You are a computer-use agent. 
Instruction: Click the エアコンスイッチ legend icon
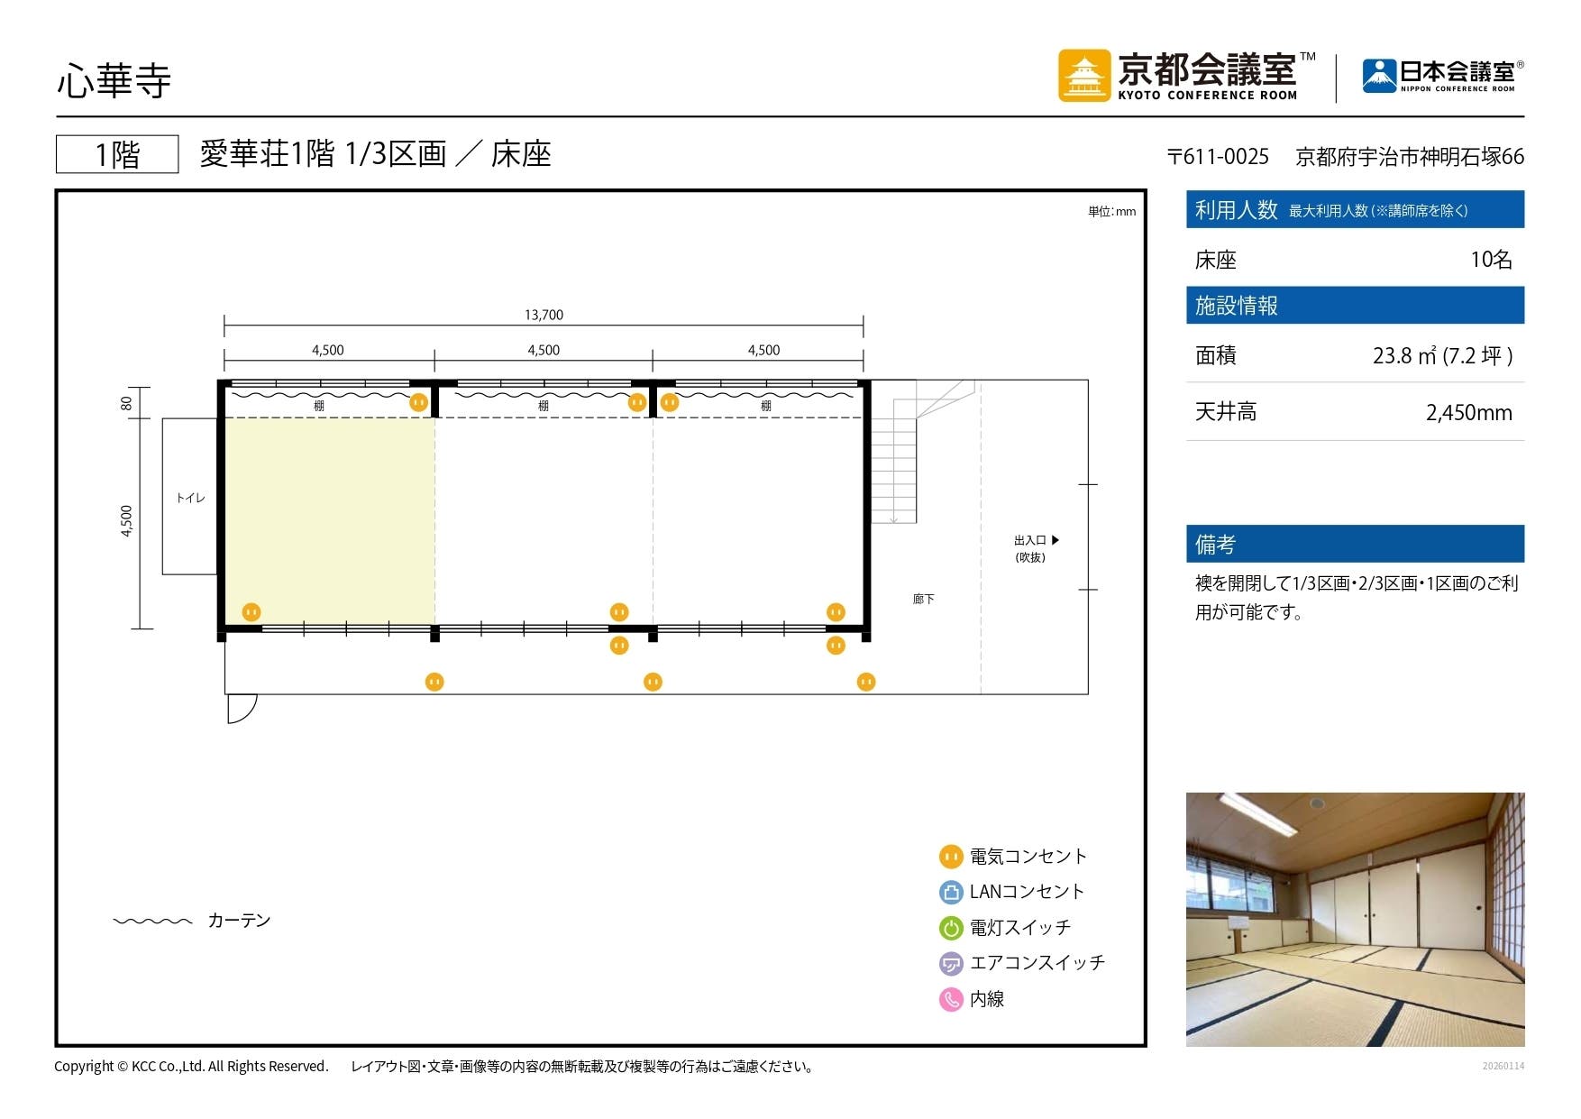(951, 962)
